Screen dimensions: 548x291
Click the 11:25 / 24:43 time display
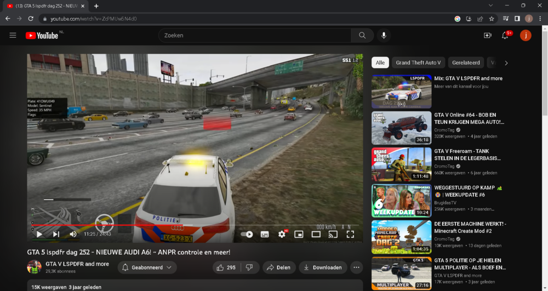point(98,234)
